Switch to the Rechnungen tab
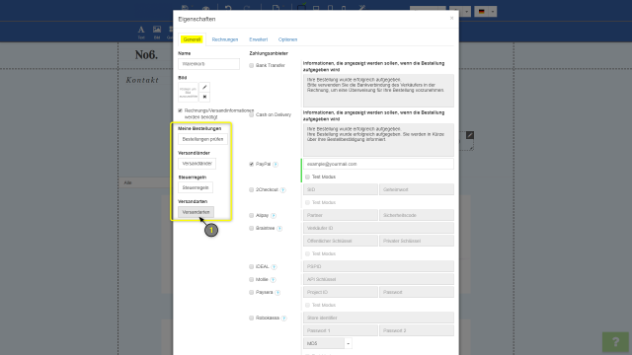The image size is (632, 355). point(225,39)
